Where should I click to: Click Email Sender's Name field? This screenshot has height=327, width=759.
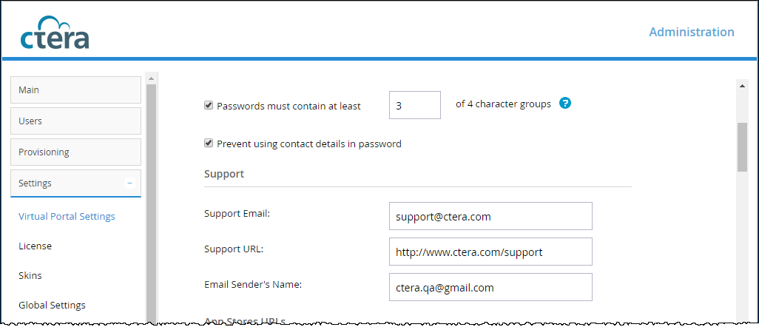click(x=490, y=287)
